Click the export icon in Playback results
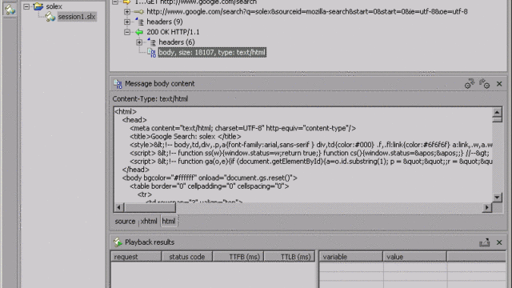The height and width of the screenshot is (288, 512). click(x=485, y=242)
